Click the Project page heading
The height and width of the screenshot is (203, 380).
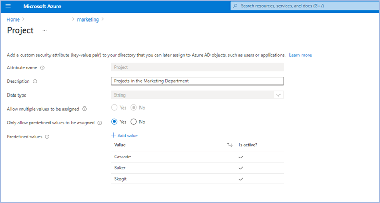tap(21, 30)
